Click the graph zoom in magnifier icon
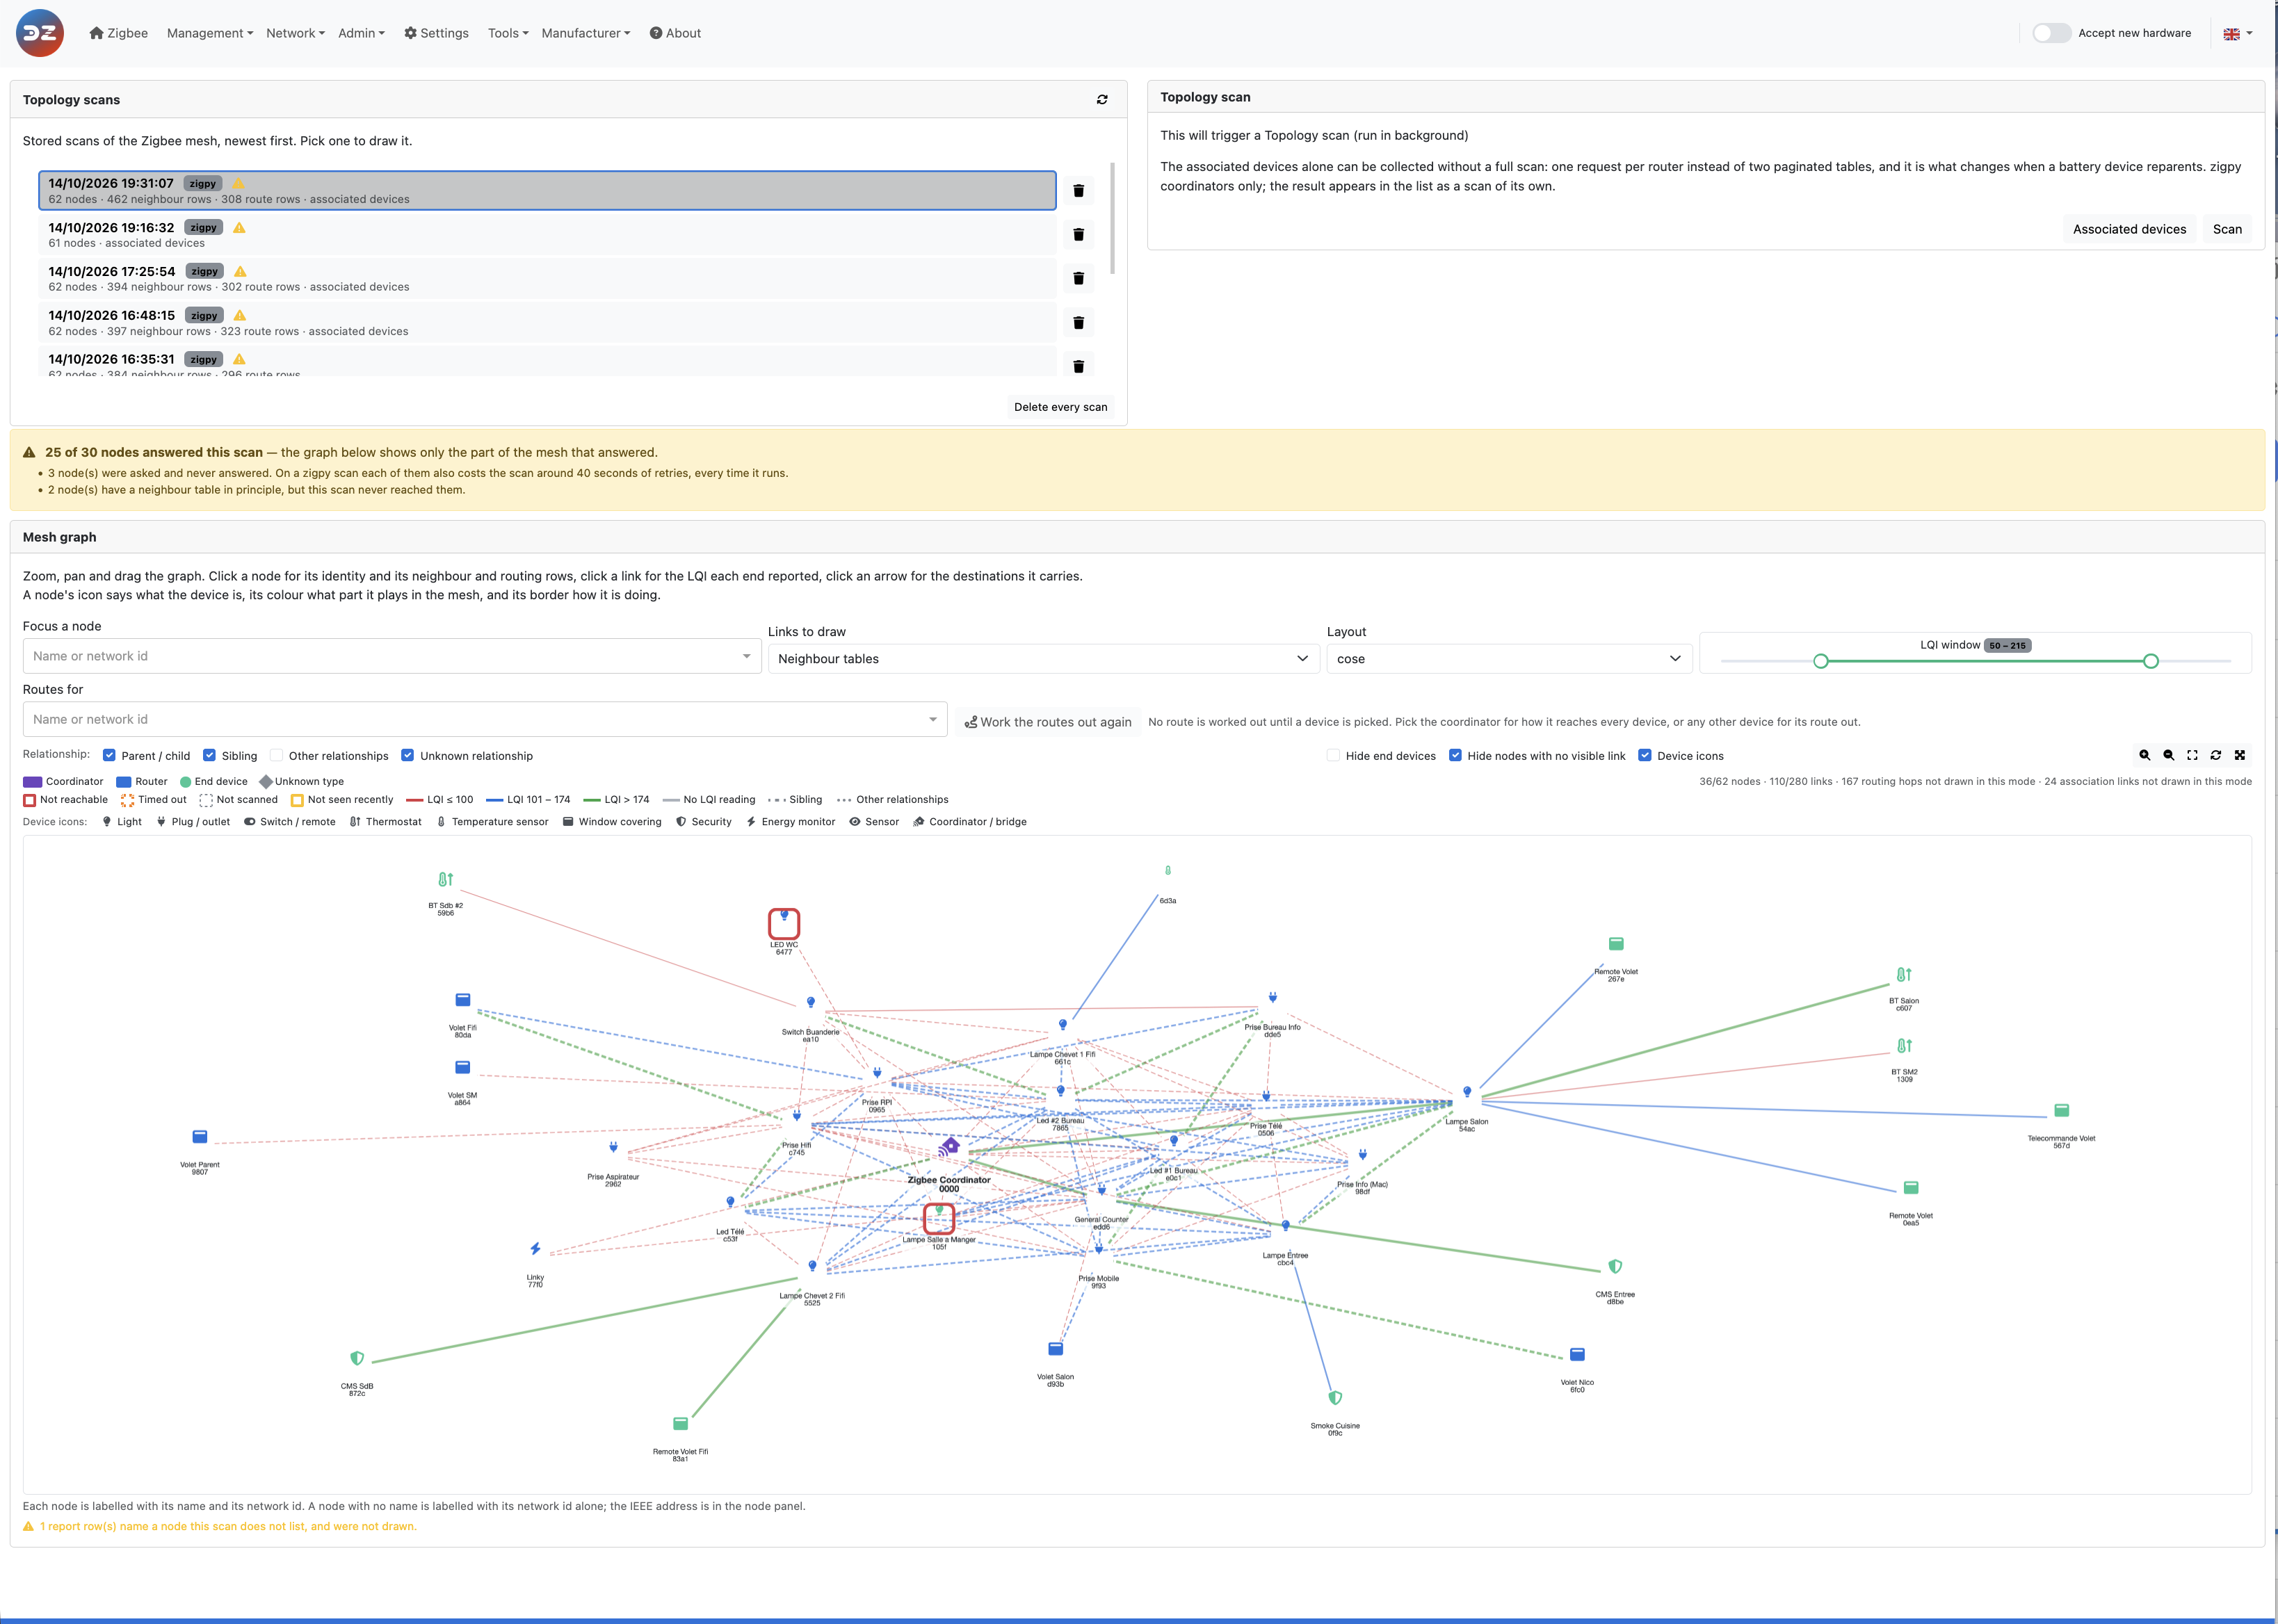Viewport: 2278px width, 1624px height. [2144, 755]
